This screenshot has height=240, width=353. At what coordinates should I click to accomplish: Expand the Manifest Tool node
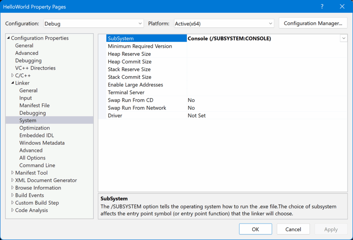pos(13,173)
